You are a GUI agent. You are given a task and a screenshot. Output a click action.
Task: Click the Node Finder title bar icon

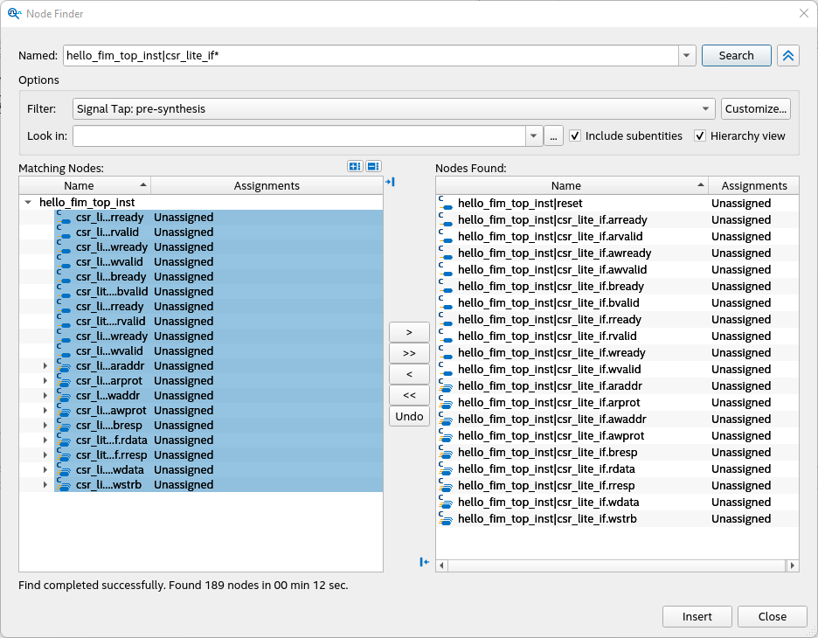point(14,13)
